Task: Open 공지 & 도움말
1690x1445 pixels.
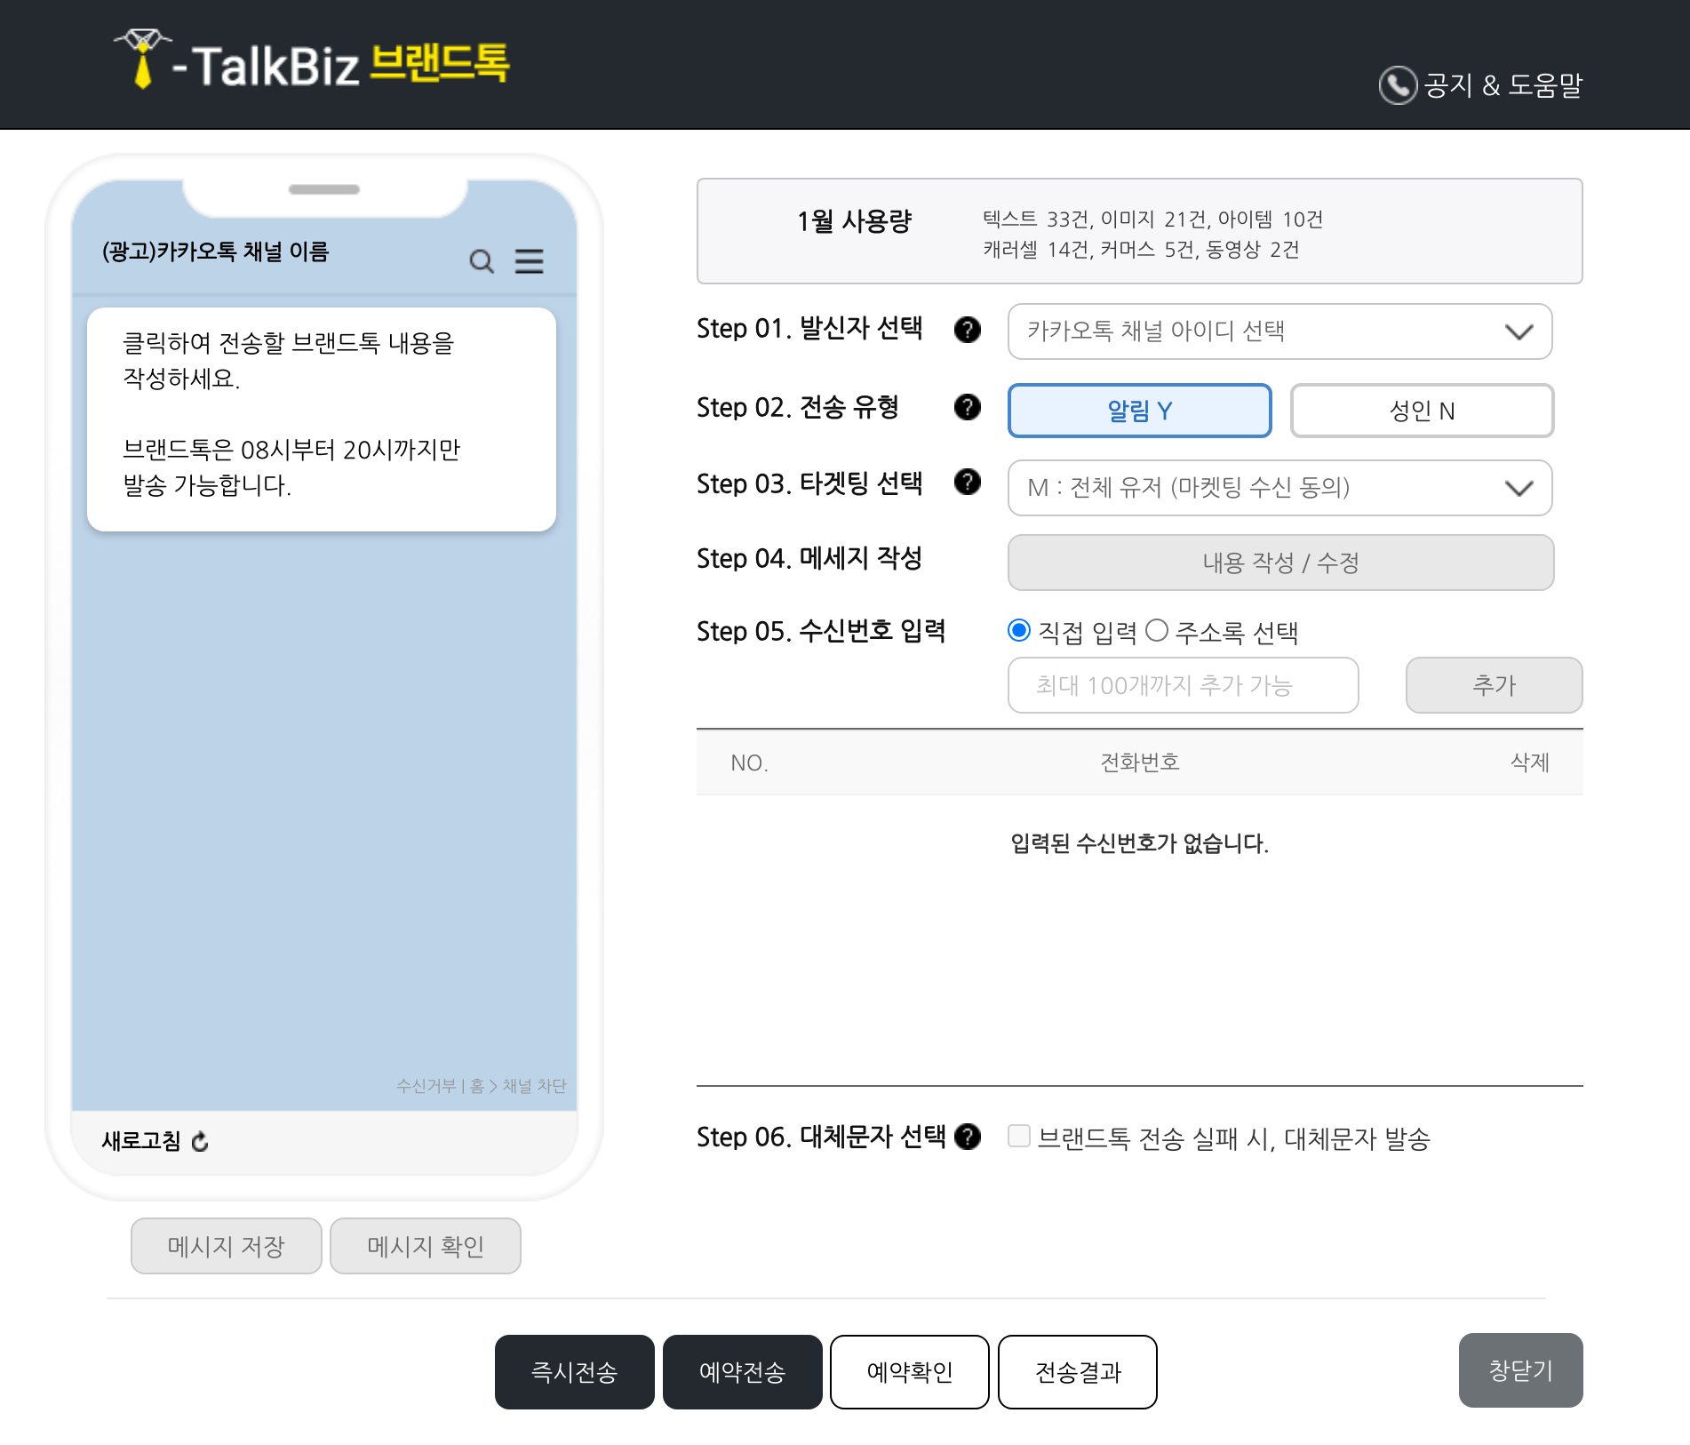Action: 1502,86
